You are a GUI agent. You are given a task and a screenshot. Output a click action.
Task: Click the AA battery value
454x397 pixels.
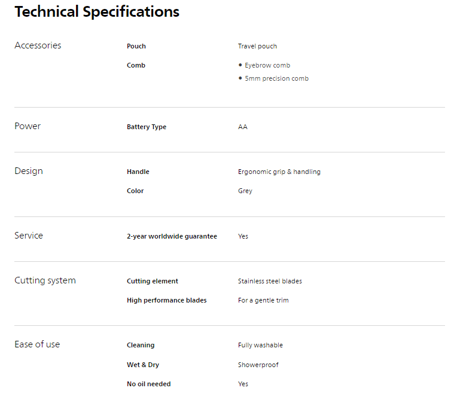(x=243, y=127)
